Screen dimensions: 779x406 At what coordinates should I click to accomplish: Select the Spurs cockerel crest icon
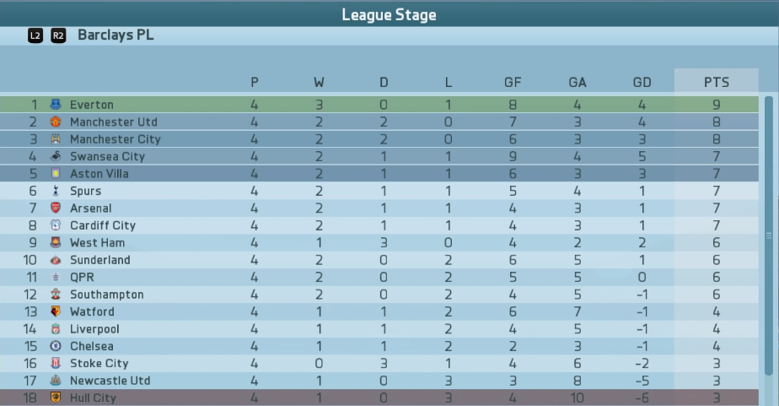(x=55, y=191)
